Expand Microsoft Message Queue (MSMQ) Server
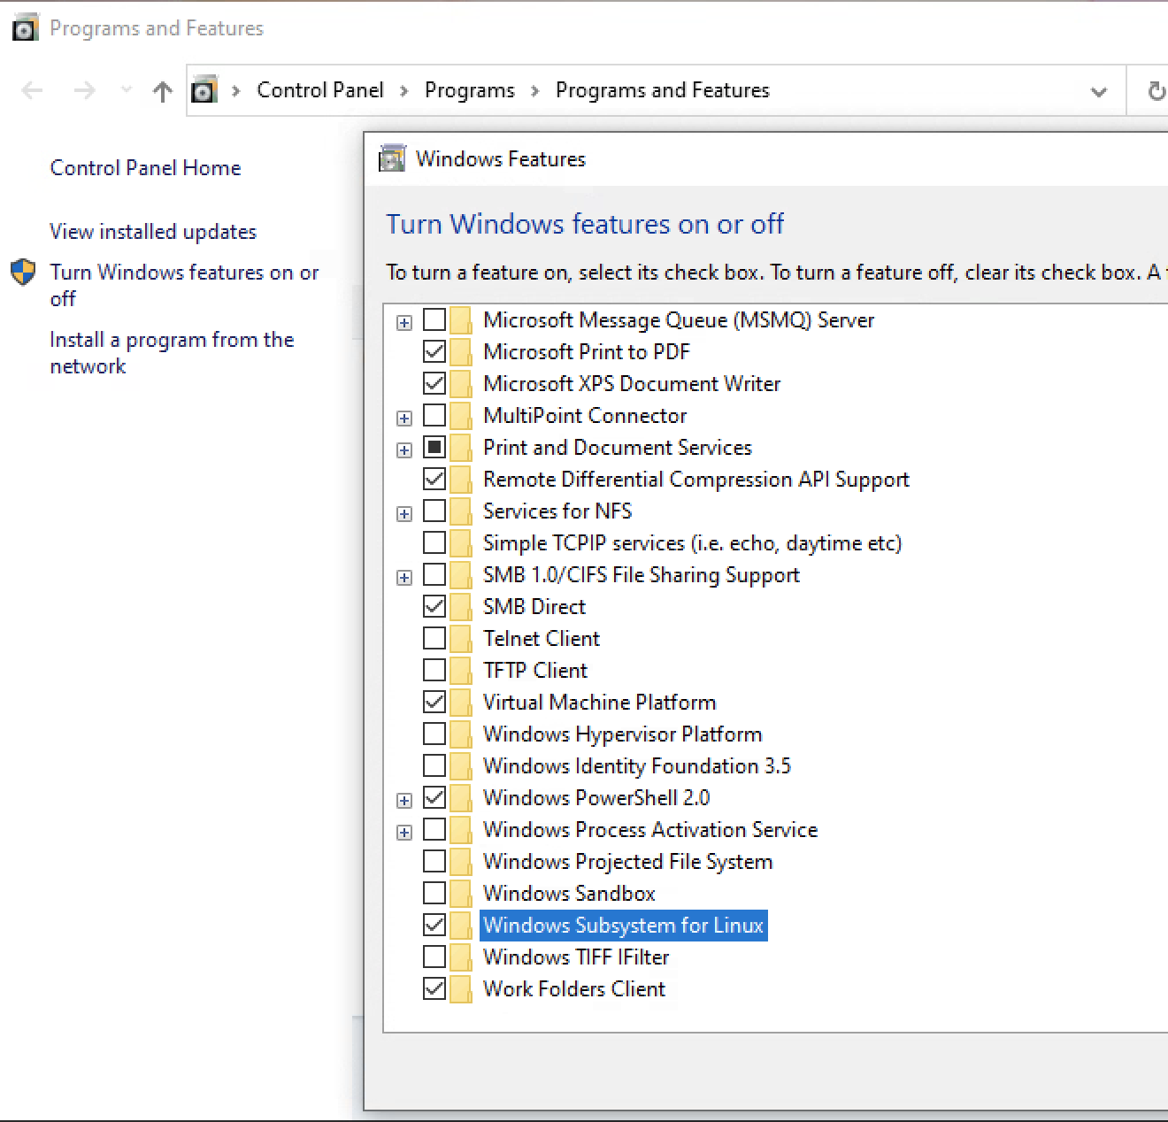This screenshot has width=1168, height=1122. [x=404, y=323]
